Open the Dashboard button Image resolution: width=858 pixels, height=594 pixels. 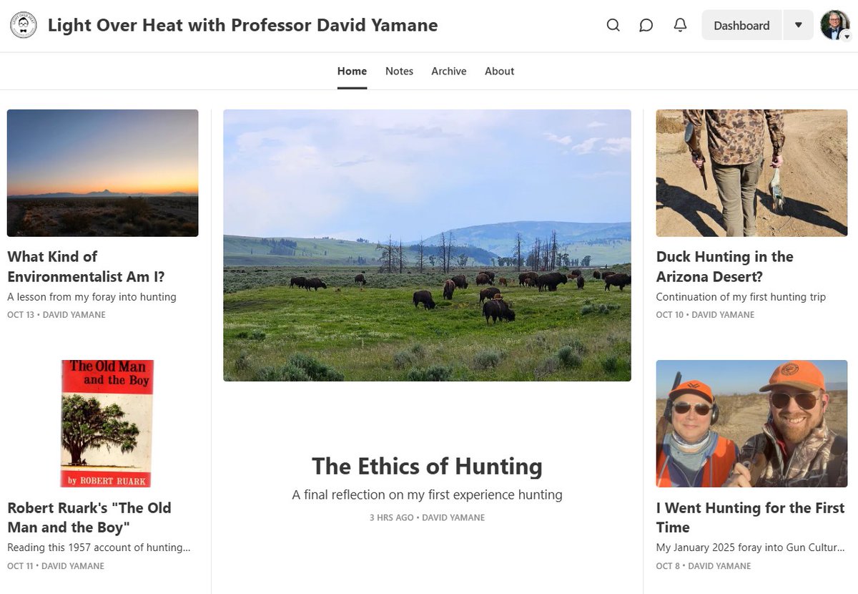point(742,25)
